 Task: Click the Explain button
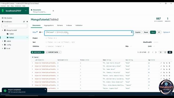[x=138, y=32]
